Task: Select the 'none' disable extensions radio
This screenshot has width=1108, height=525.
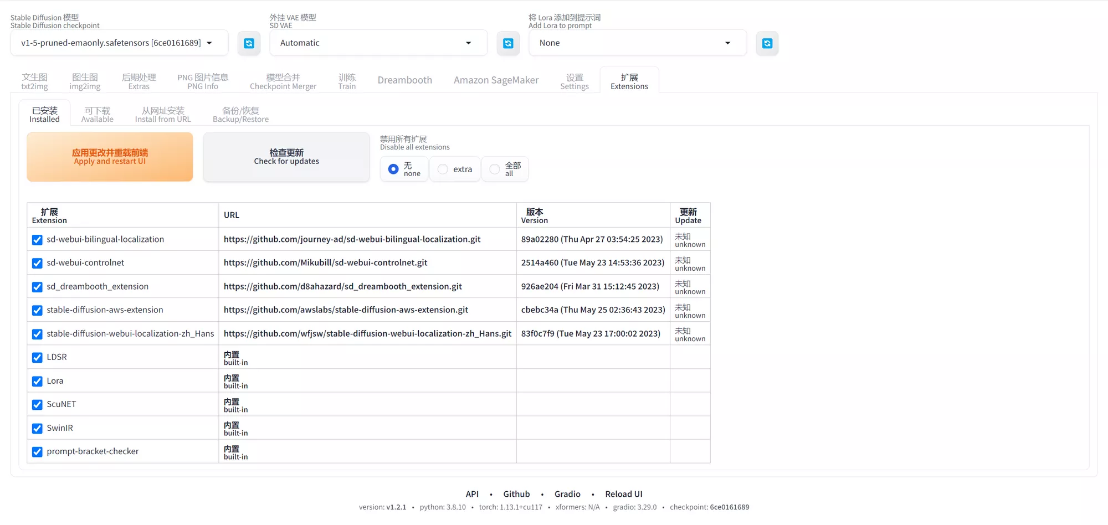Action: [393, 169]
